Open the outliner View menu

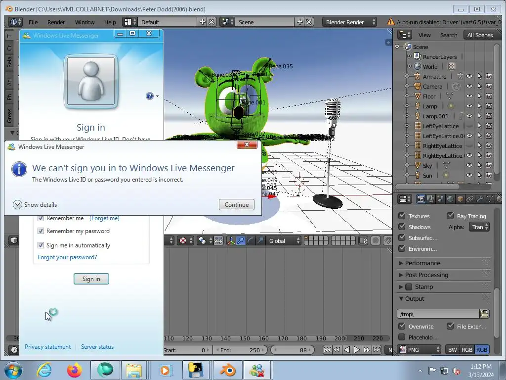click(424, 35)
